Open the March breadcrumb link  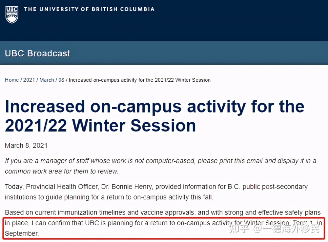(47, 80)
